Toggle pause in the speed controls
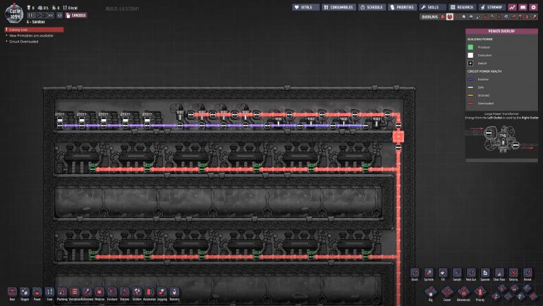Viewport: 543px width, 306px height. (x=32, y=15)
